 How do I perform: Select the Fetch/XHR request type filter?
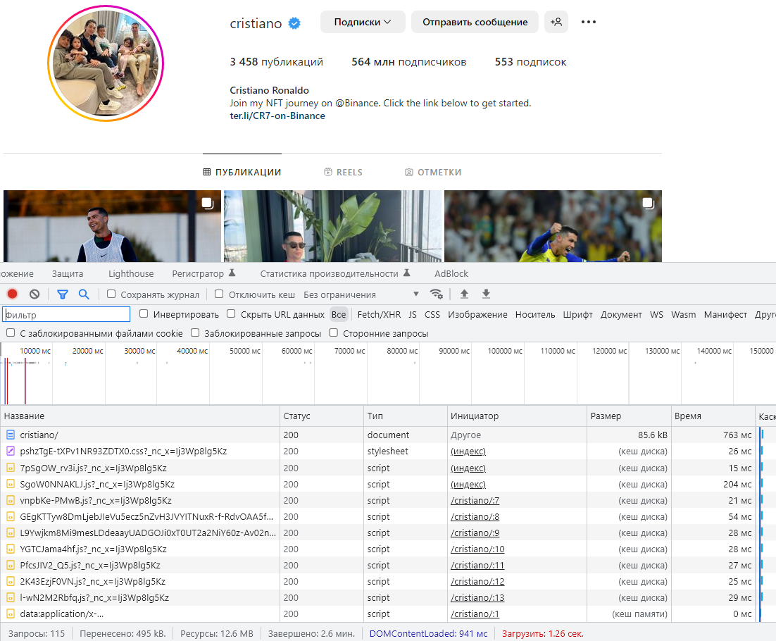pos(379,314)
